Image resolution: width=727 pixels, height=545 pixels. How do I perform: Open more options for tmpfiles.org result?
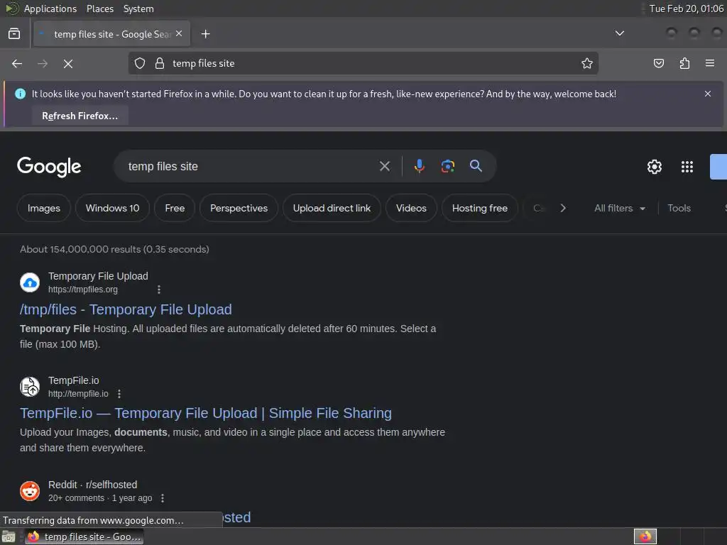[159, 290]
